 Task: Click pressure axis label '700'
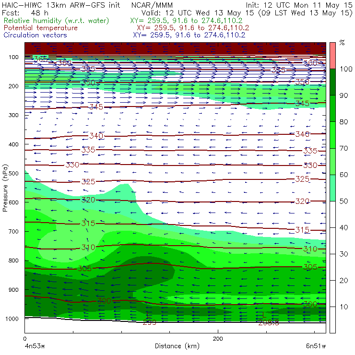click(x=13, y=232)
